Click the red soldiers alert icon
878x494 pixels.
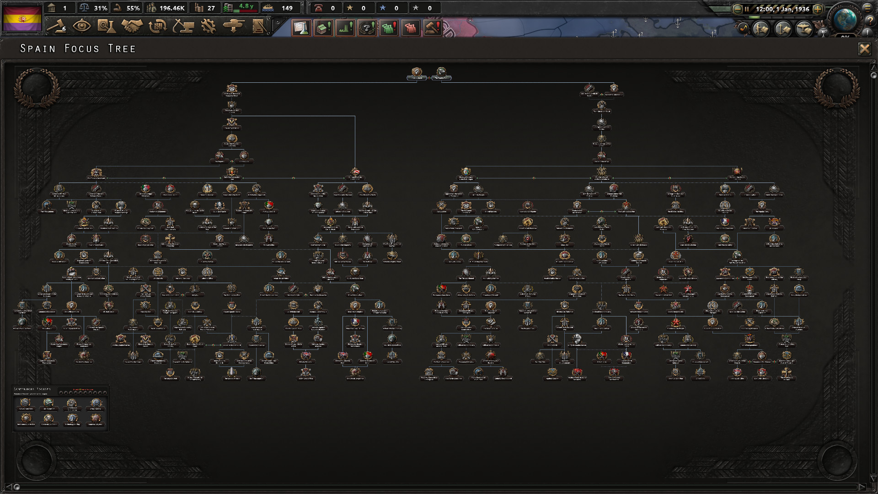(x=411, y=28)
